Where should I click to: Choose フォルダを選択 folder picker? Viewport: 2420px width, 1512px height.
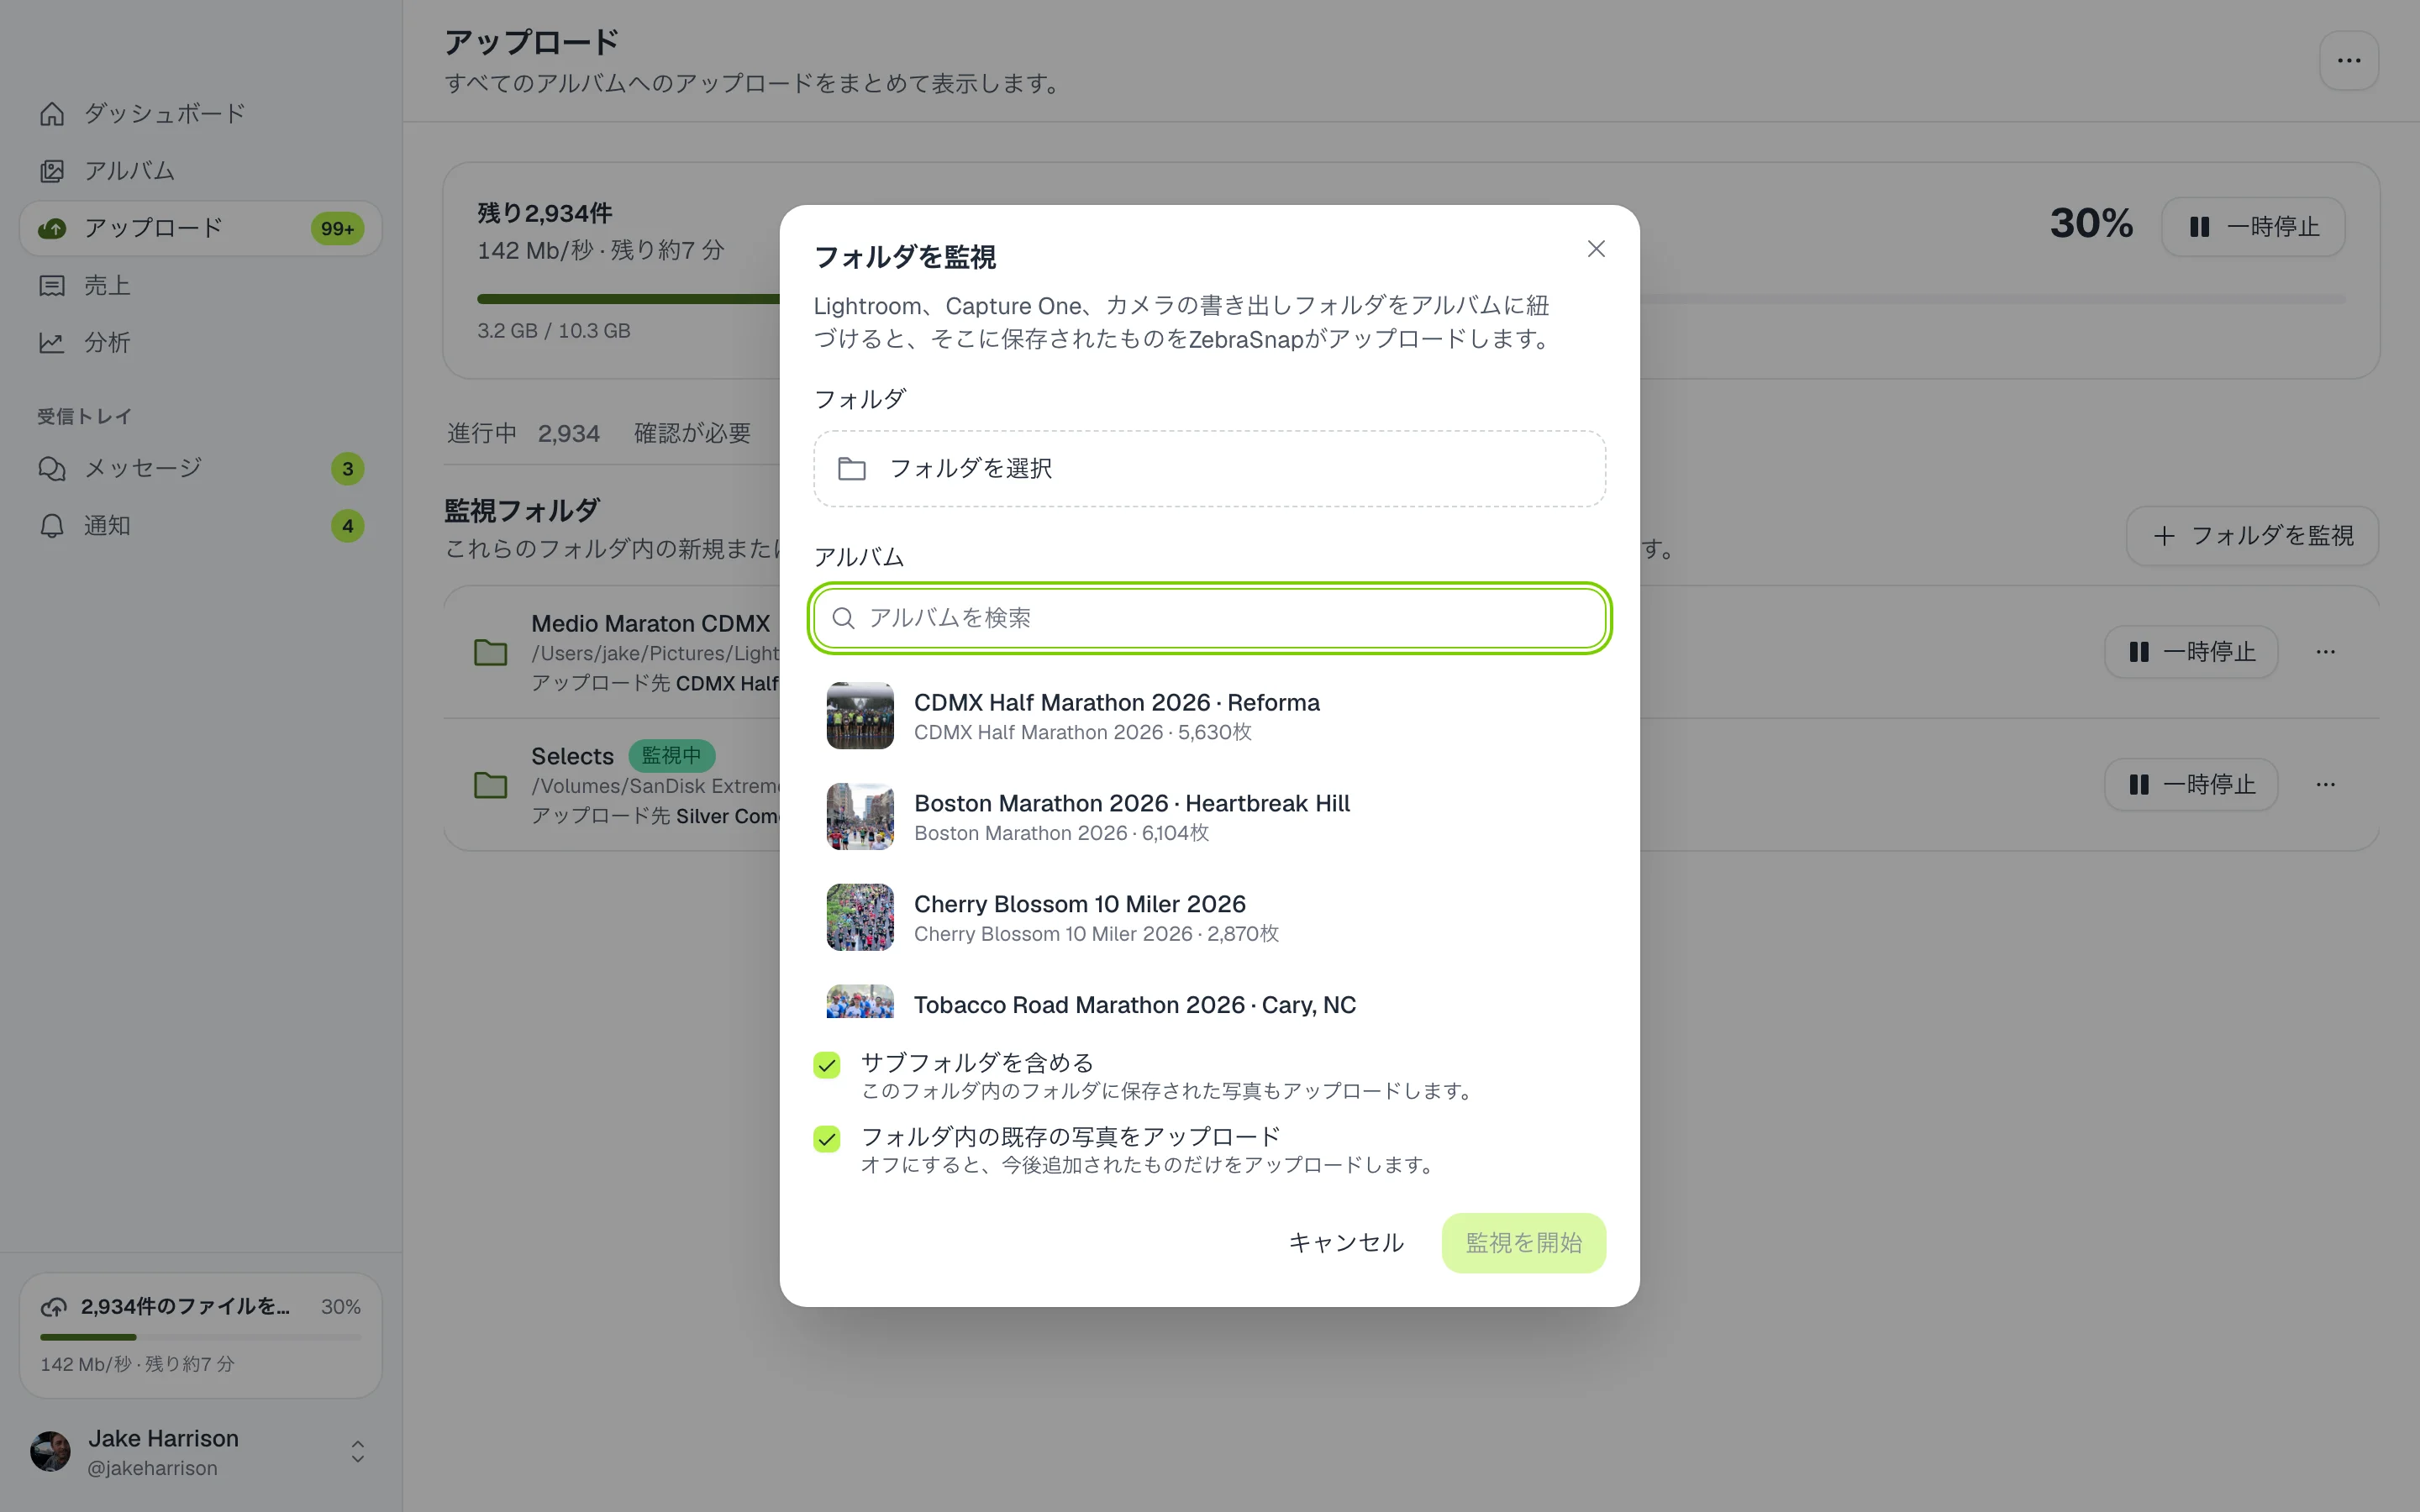click(1209, 469)
